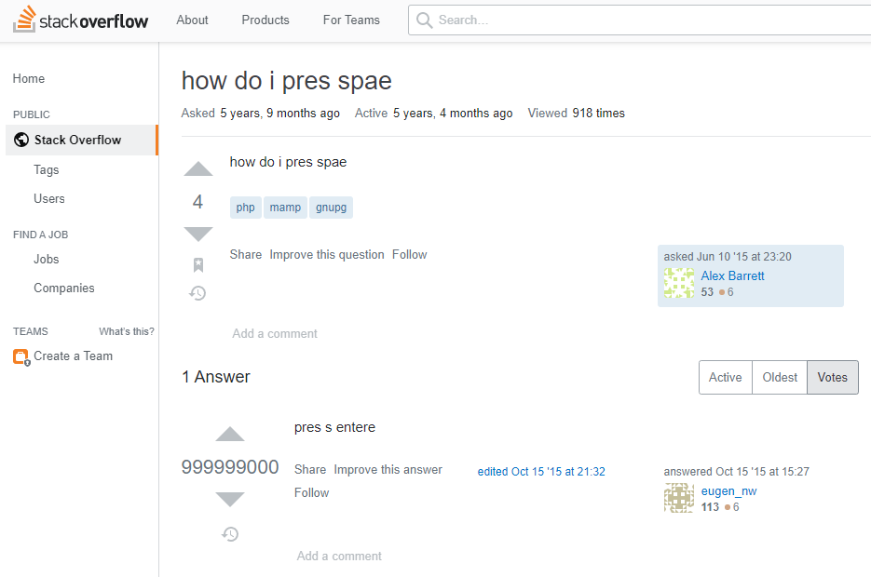
Task: Open the About page in the header
Action: tap(192, 20)
